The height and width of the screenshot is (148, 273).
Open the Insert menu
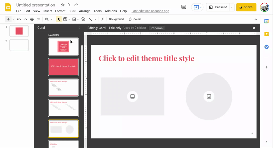pyautogui.click(x=47, y=11)
